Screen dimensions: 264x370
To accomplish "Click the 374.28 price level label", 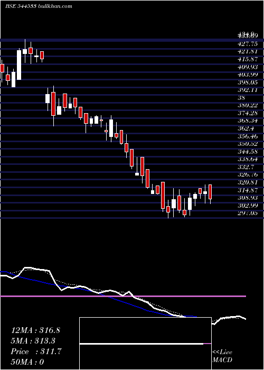I will tap(248, 113).
